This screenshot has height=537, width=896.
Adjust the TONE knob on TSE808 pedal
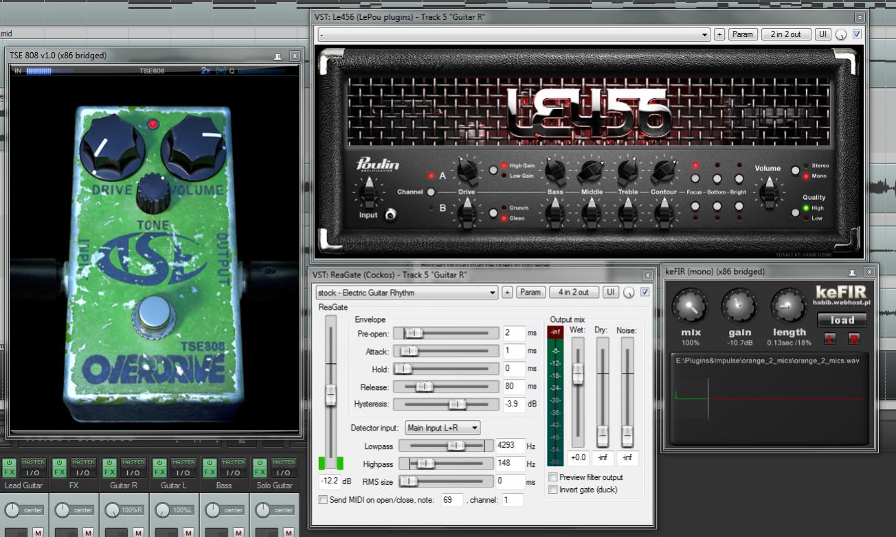pos(153,194)
